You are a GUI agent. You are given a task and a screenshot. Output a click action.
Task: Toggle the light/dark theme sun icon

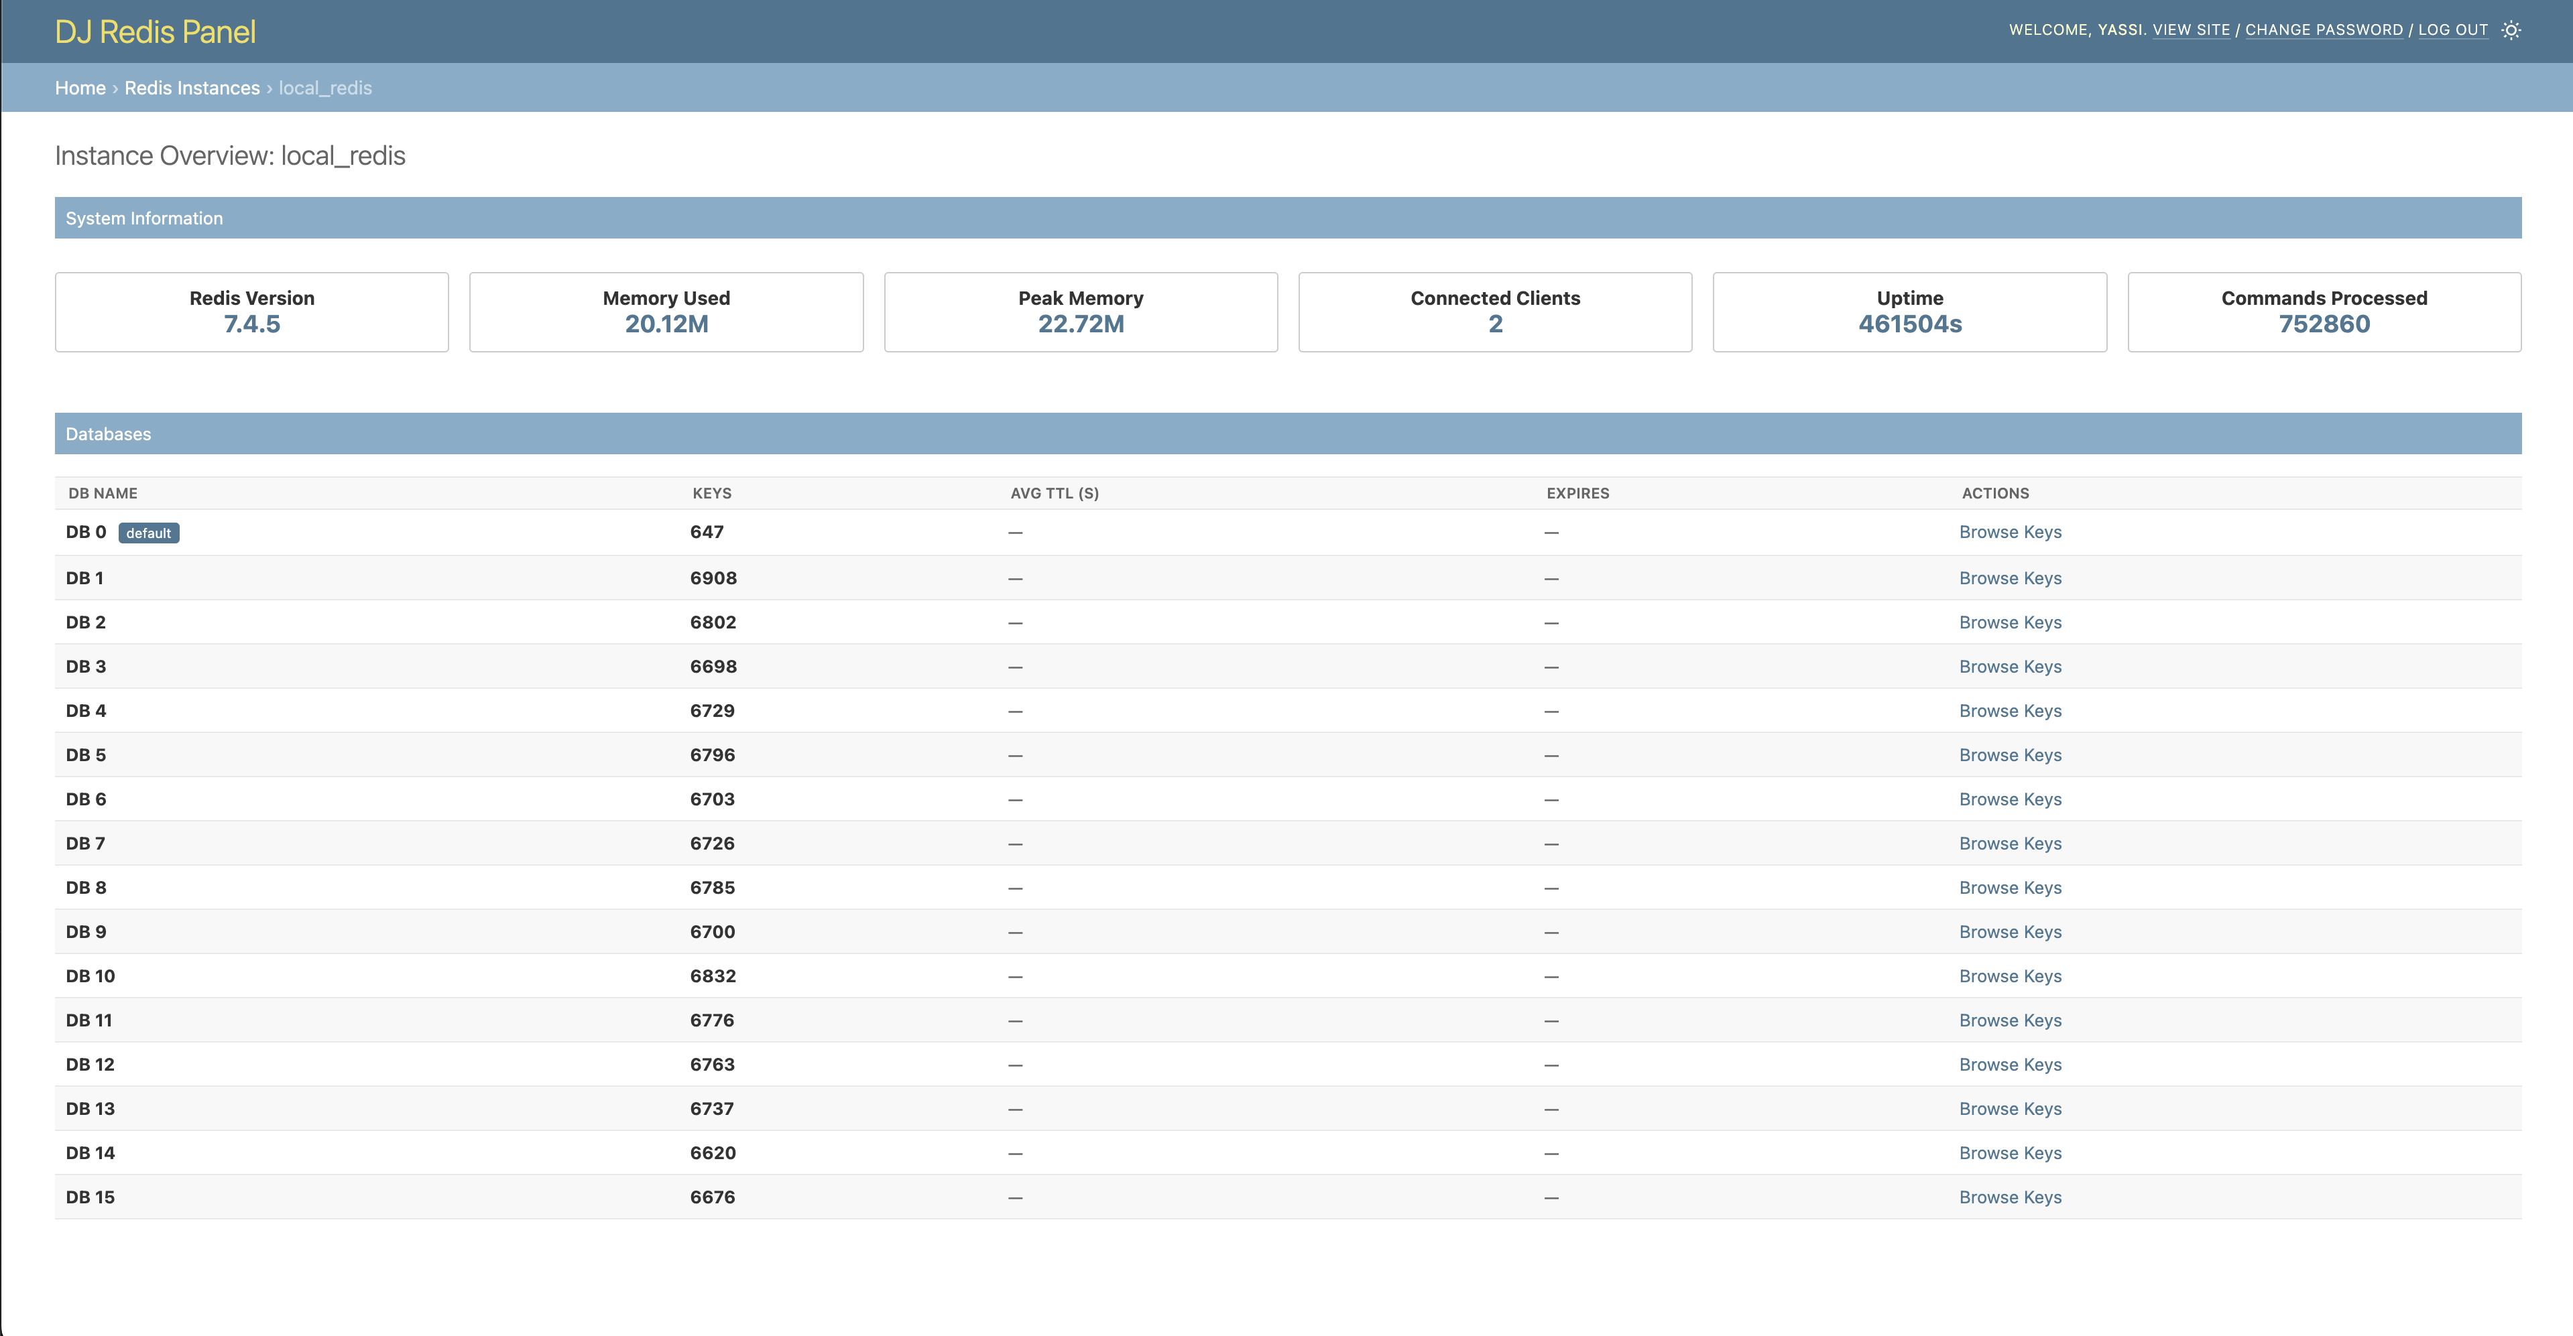tap(2512, 30)
